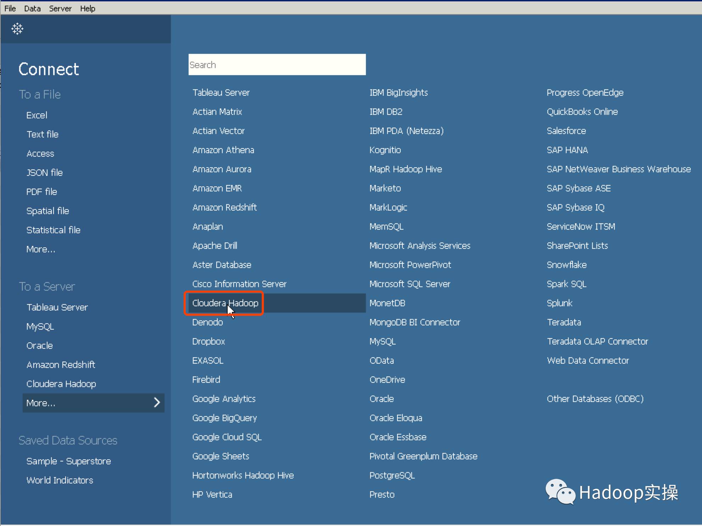This screenshot has width=702, height=526.
Task: Choose MongoDB BI Connector
Action: 414,322
